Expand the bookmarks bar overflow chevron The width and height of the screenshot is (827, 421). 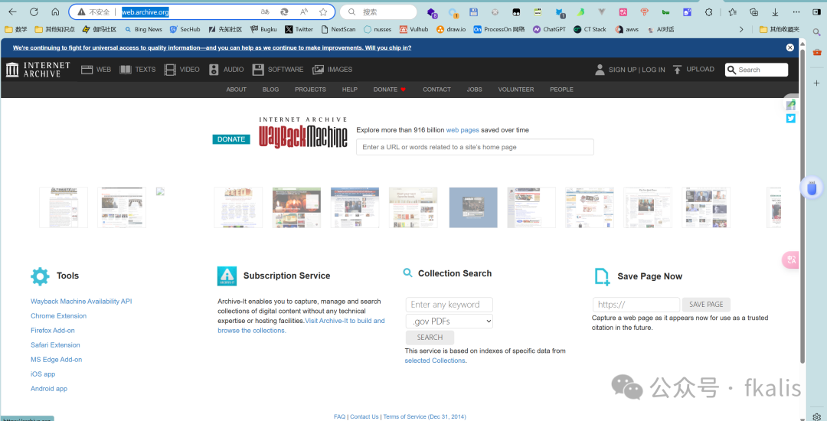[741, 30]
